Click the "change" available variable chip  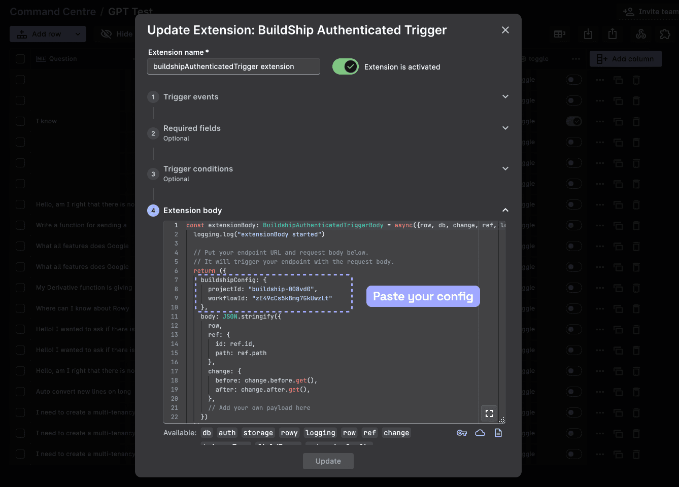[396, 433]
